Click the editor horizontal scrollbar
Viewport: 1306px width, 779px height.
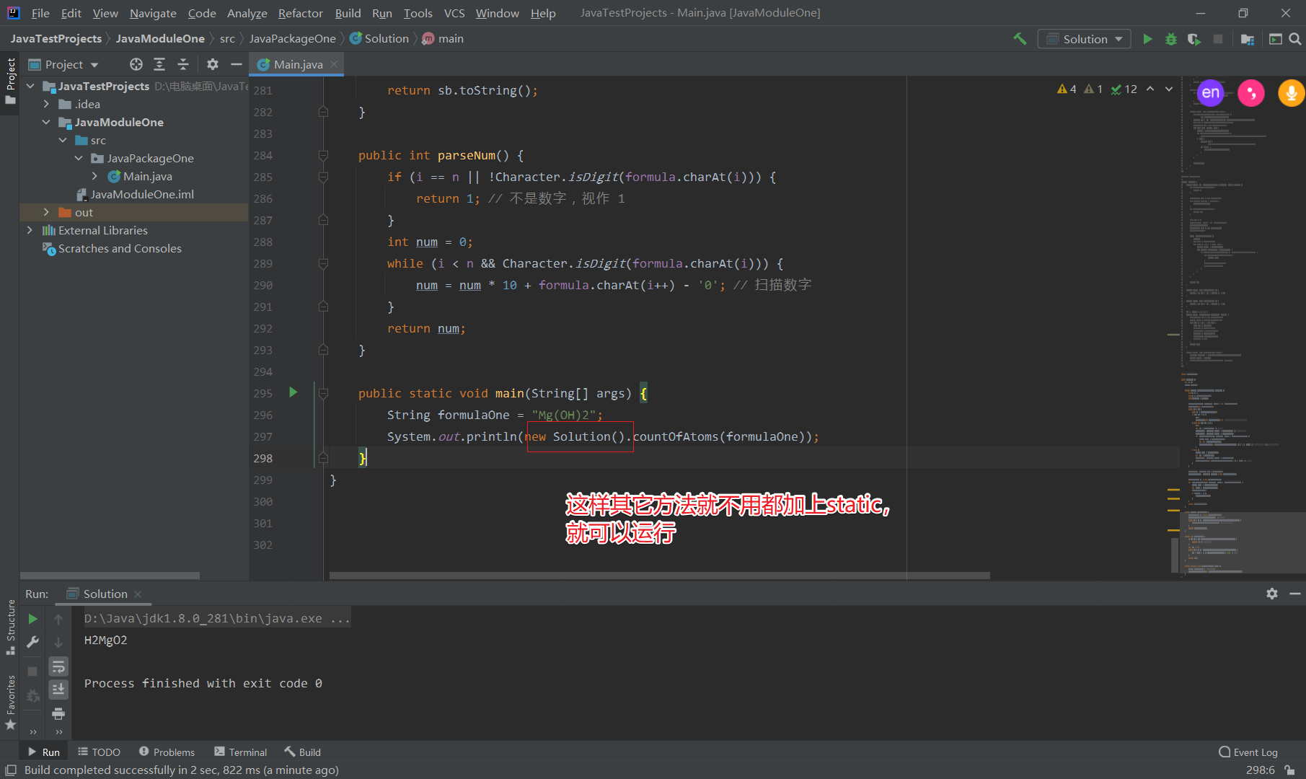(659, 576)
